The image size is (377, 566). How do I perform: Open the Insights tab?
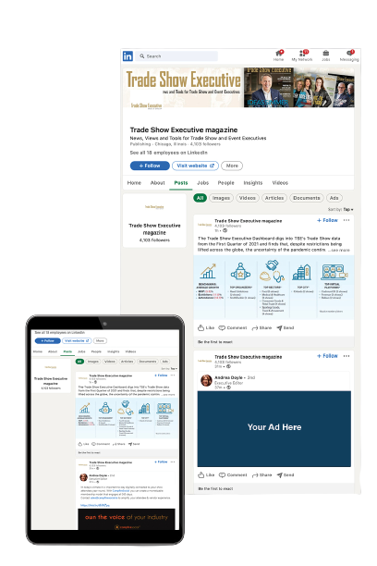pos(253,183)
